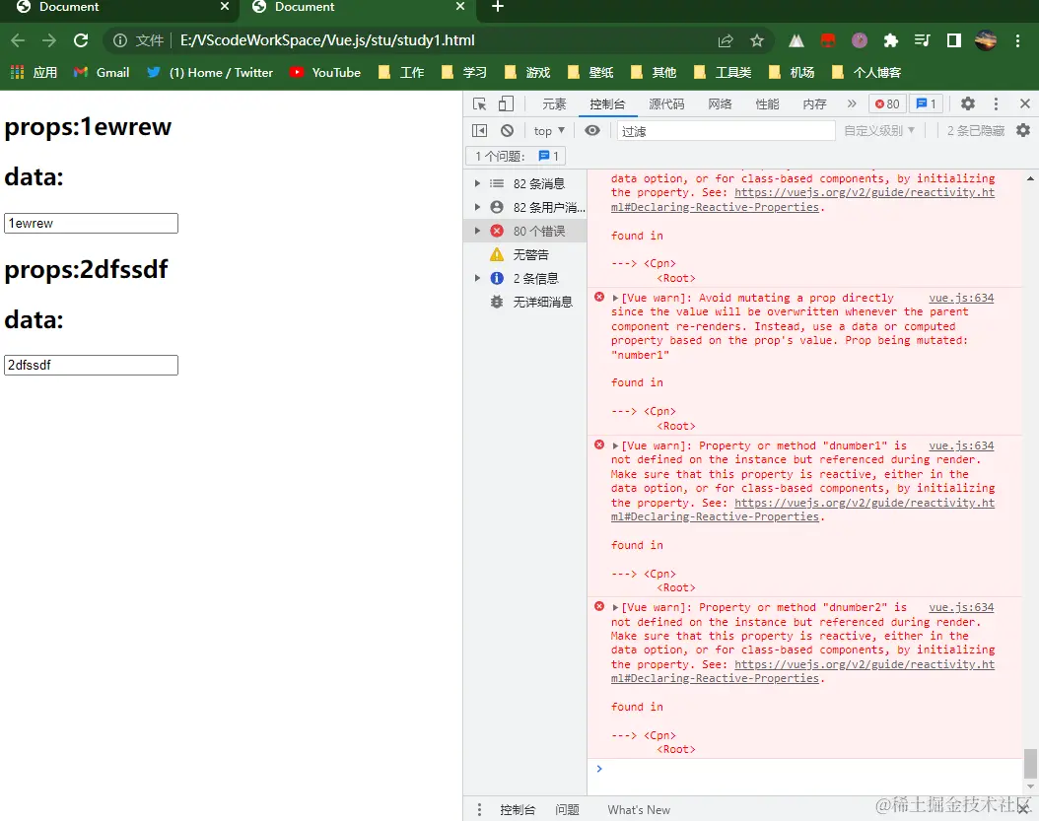The height and width of the screenshot is (821, 1039).
Task: Open the Chrome profile avatar
Action: 986,41
